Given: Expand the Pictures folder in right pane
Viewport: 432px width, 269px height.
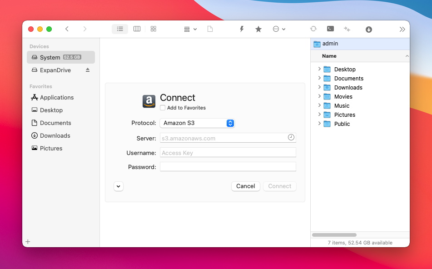Looking at the screenshot, I should tap(319, 115).
